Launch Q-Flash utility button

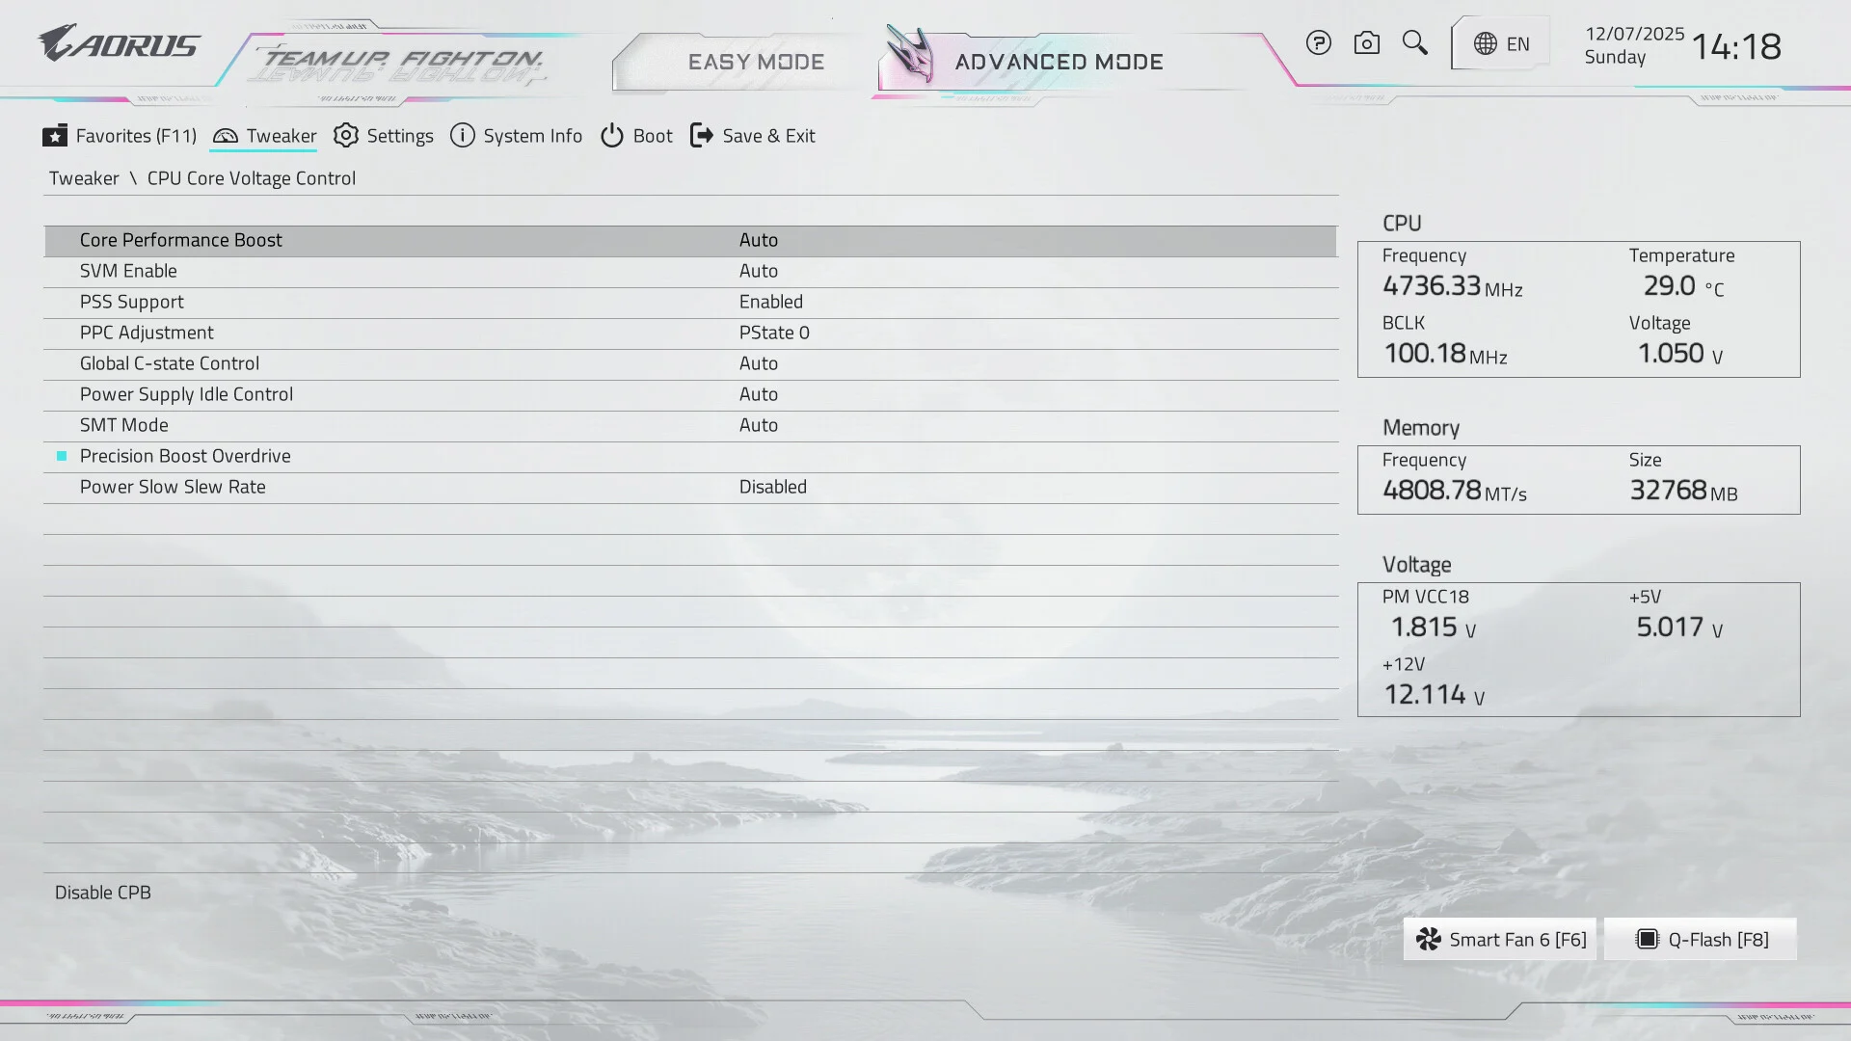1701,939
